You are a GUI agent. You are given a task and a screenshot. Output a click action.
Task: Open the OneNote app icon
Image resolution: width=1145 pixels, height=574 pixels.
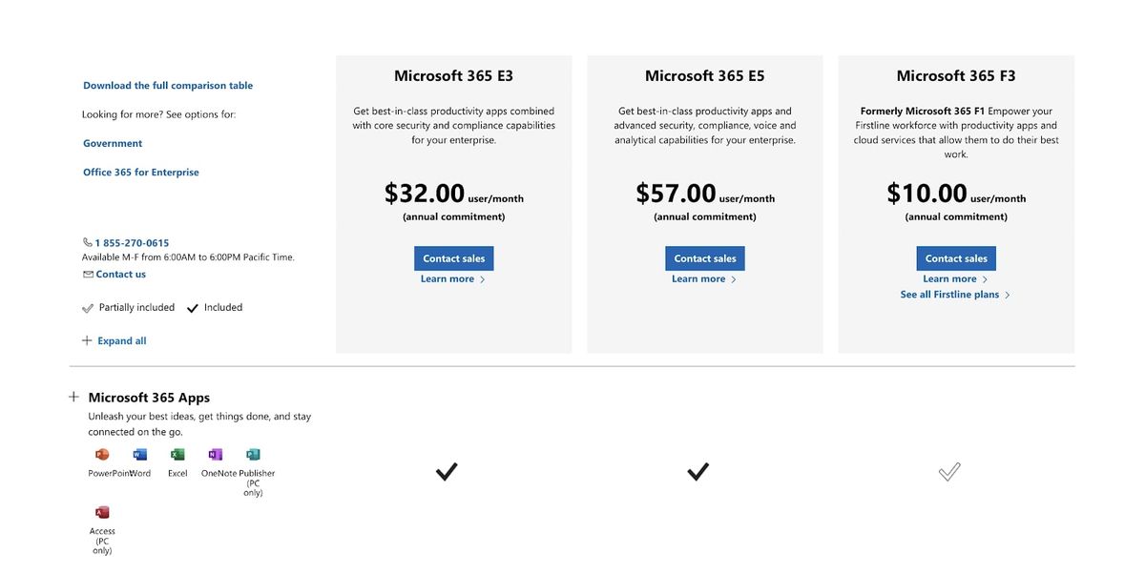click(214, 455)
